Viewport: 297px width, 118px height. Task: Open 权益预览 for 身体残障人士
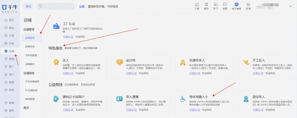(x=207, y=110)
